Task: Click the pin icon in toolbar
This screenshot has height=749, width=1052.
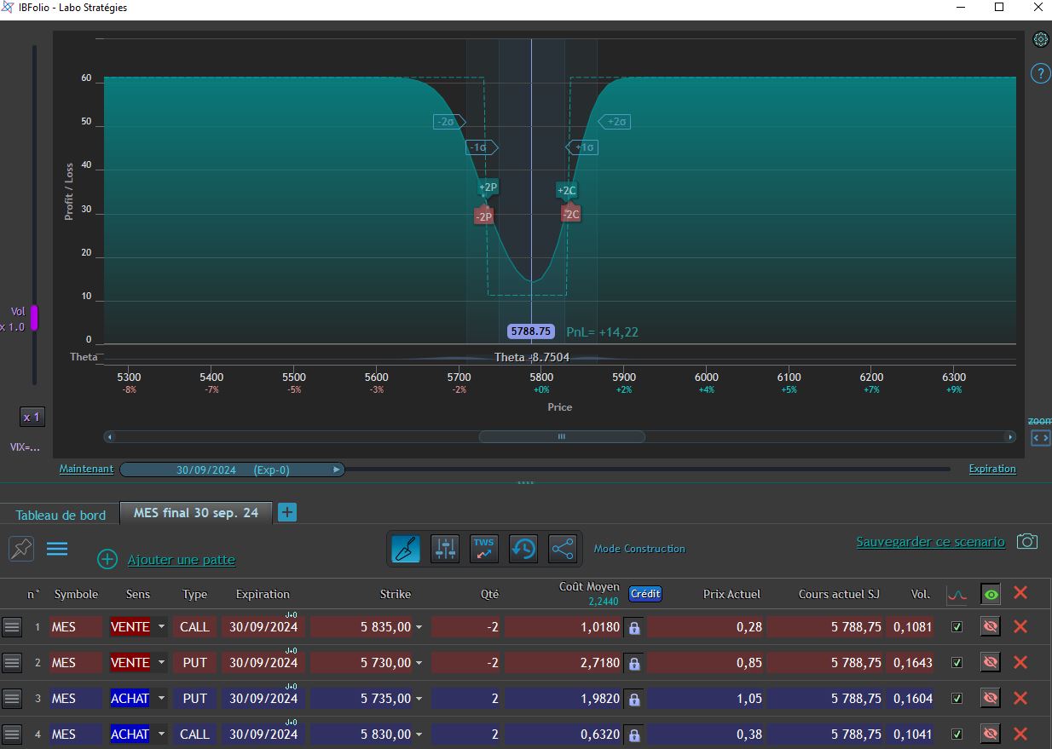Action: [x=21, y=549]
